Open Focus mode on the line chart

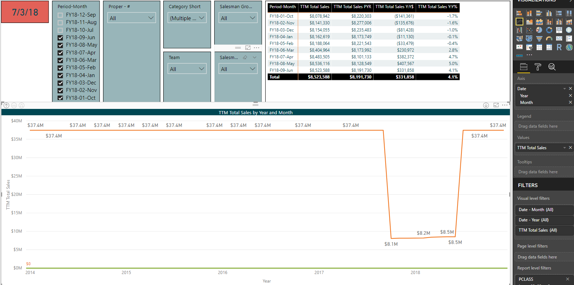496,105
